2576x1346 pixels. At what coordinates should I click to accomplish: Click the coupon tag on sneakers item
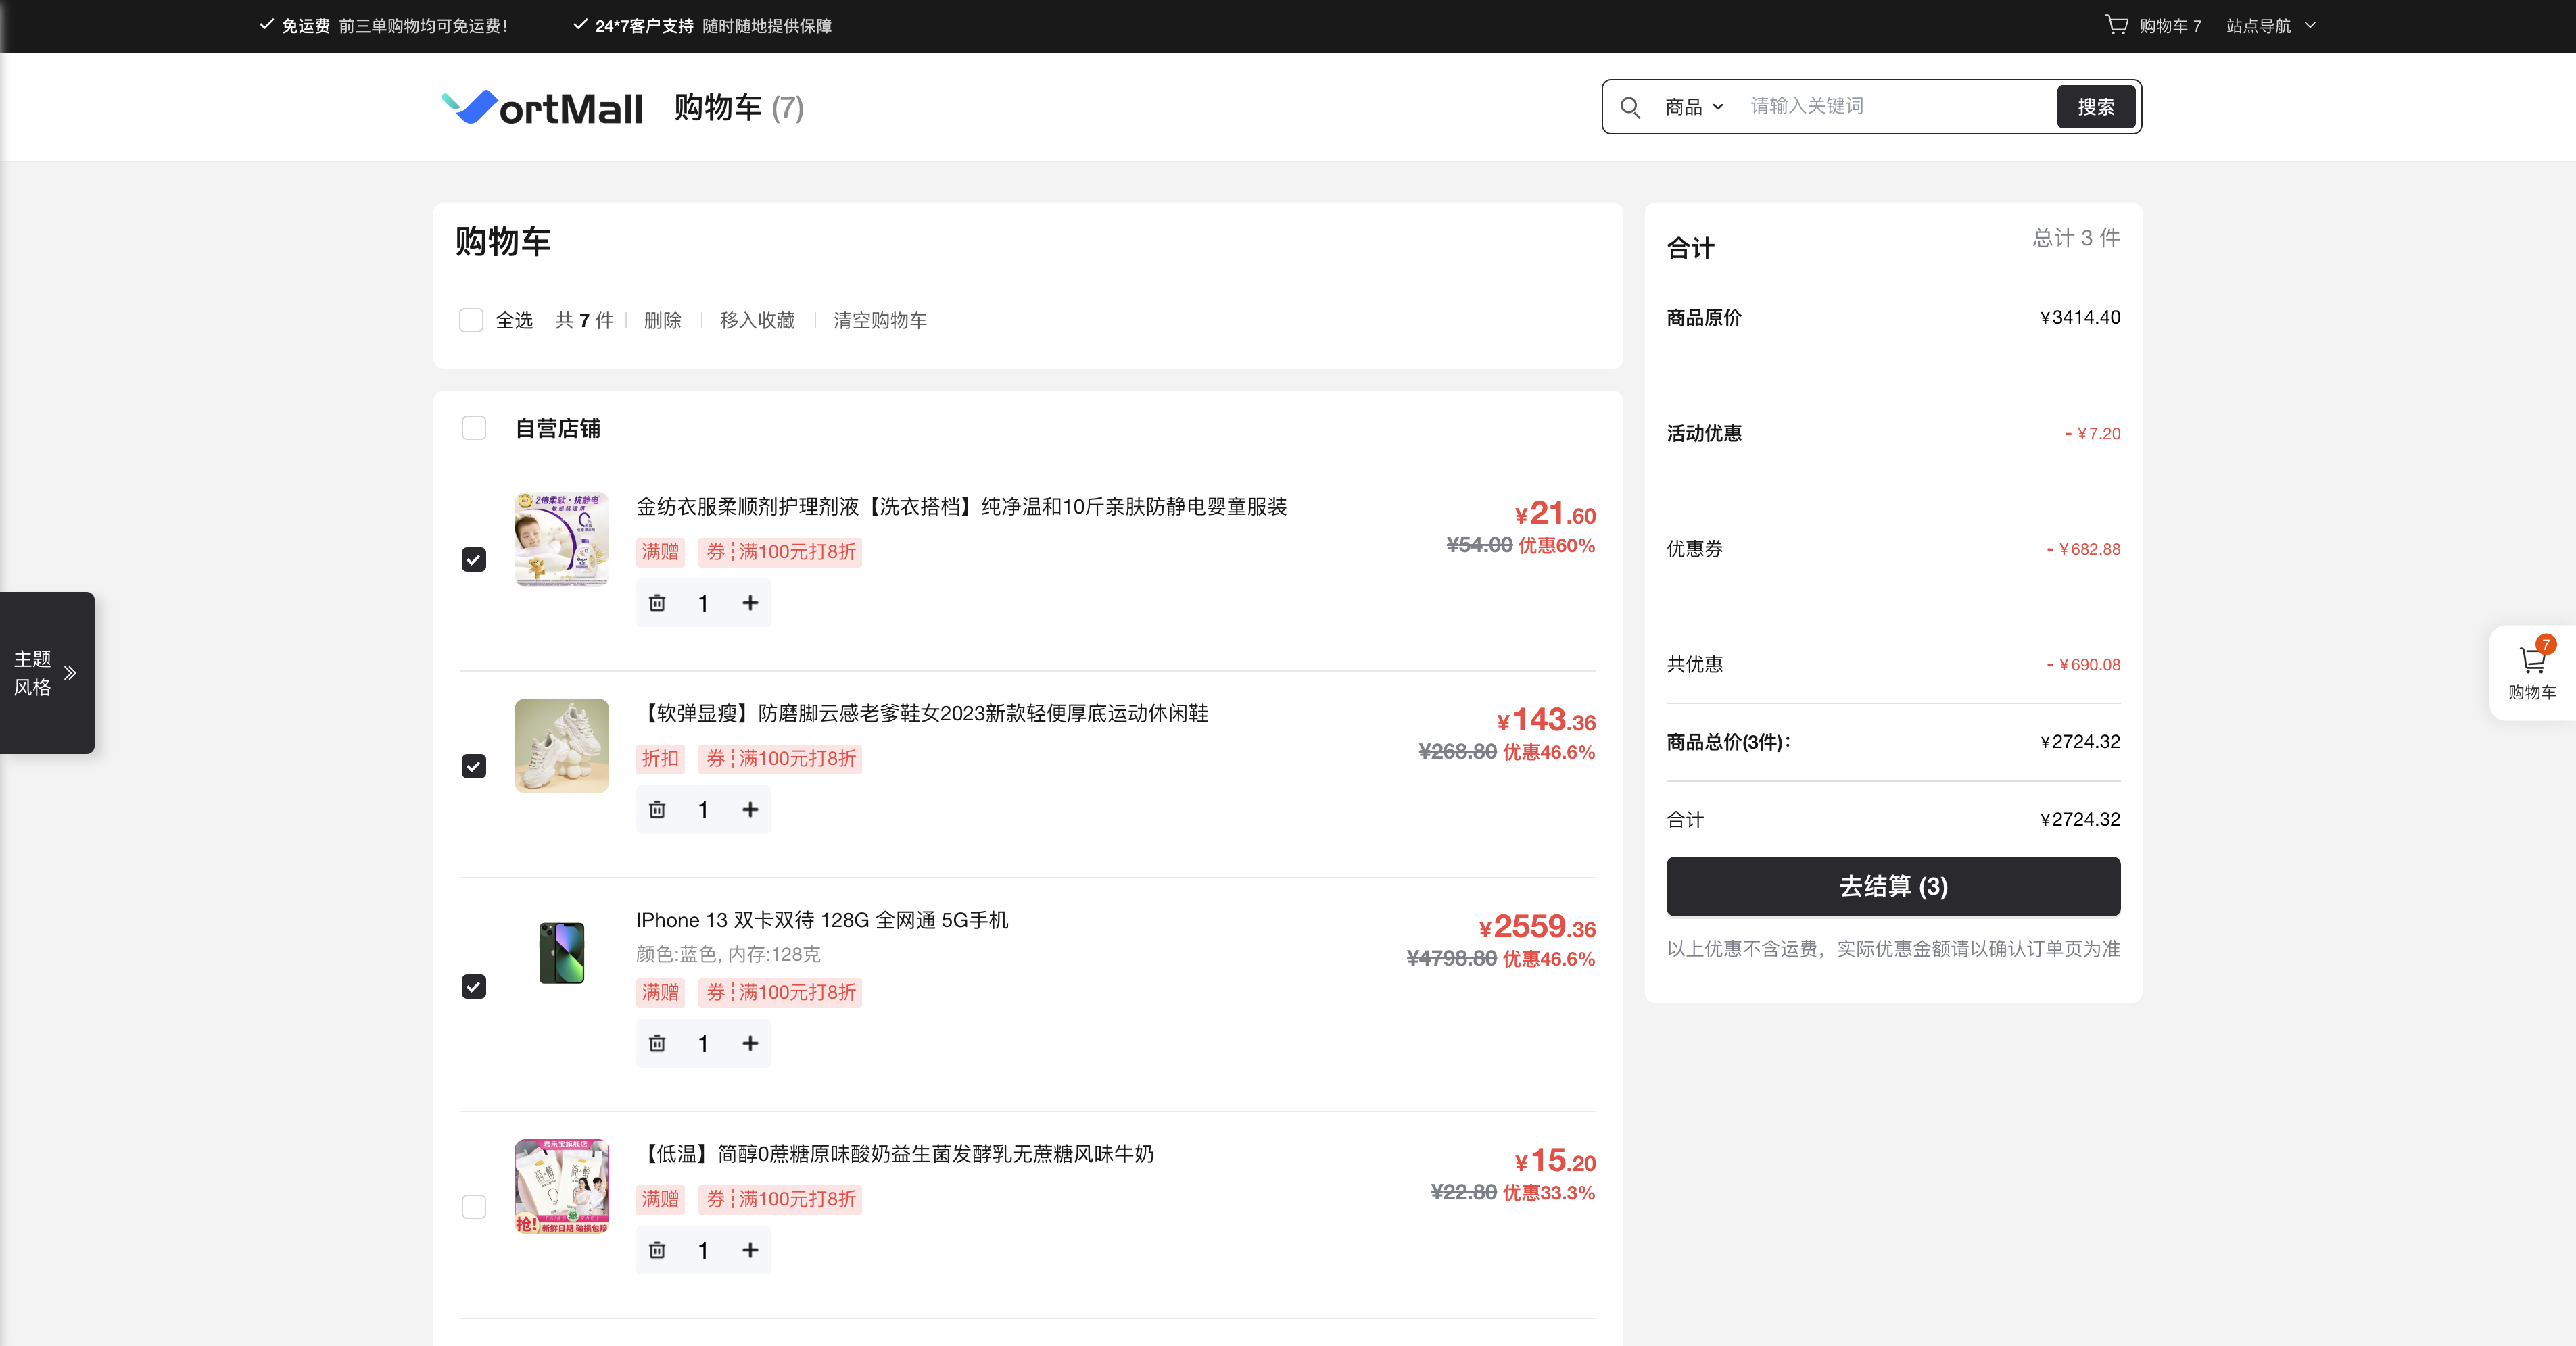coord(780,758)
